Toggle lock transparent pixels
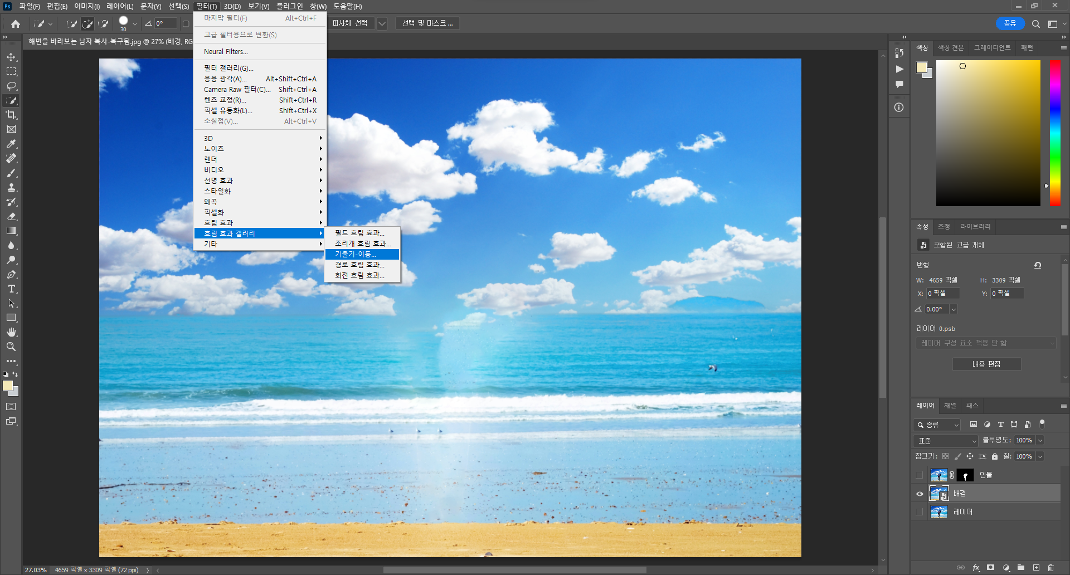Screen dimensions: 1070x575 point(945,456)
